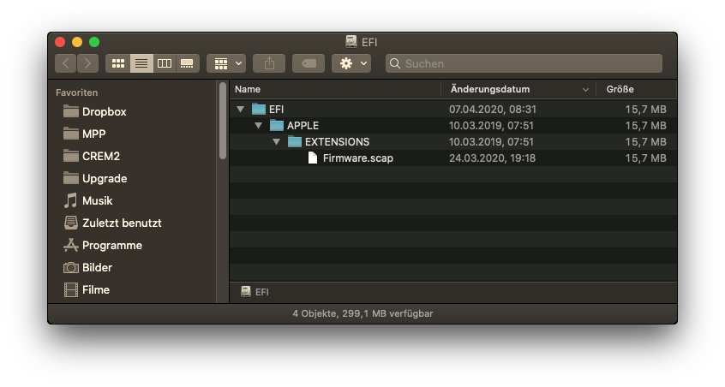Image resolution: width=725 pixels, height=387 pixels.
Task: Click the date 24.03.2020, 19:18
Action: pos(492,158)
